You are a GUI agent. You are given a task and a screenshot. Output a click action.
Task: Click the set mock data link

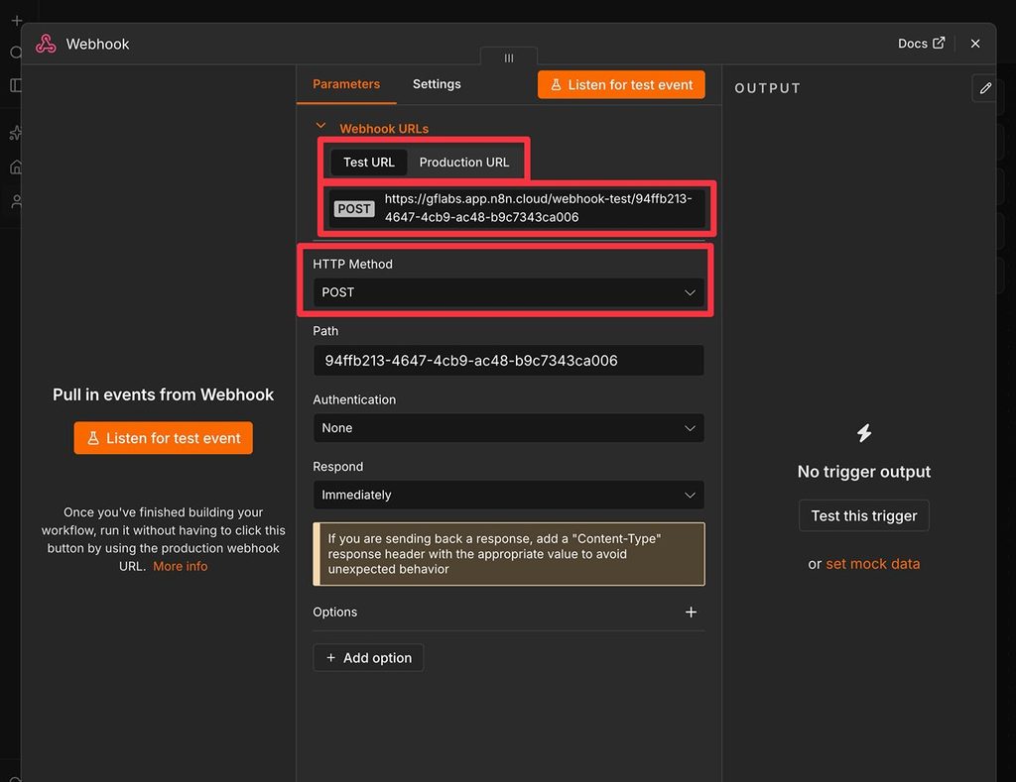pos(872,564)
